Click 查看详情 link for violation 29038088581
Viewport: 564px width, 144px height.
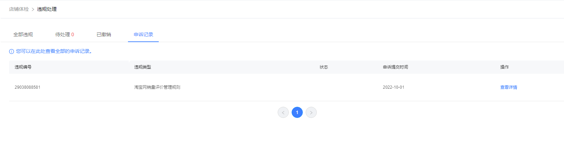pos(509,87)
